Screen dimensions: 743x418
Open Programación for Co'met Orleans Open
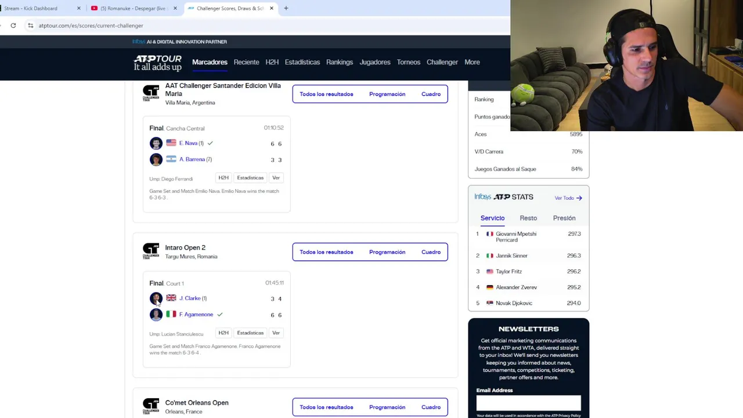pos(387,407)
